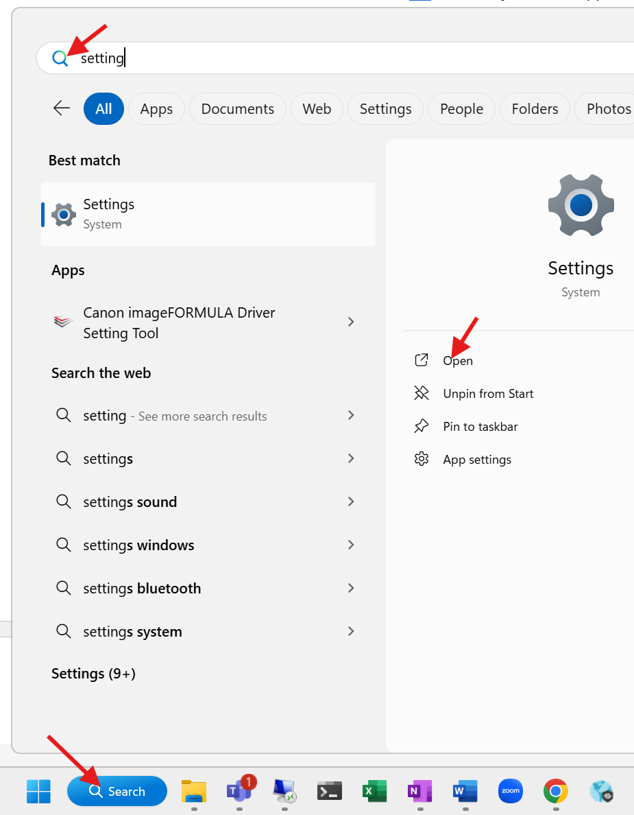Screen dimensions: 634x815
Task: Expand the 'settings sound' search suggestion
Action: [350, 501]
